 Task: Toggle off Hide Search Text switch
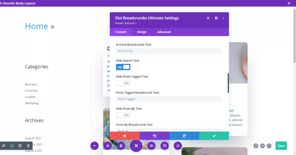[123, 67]
